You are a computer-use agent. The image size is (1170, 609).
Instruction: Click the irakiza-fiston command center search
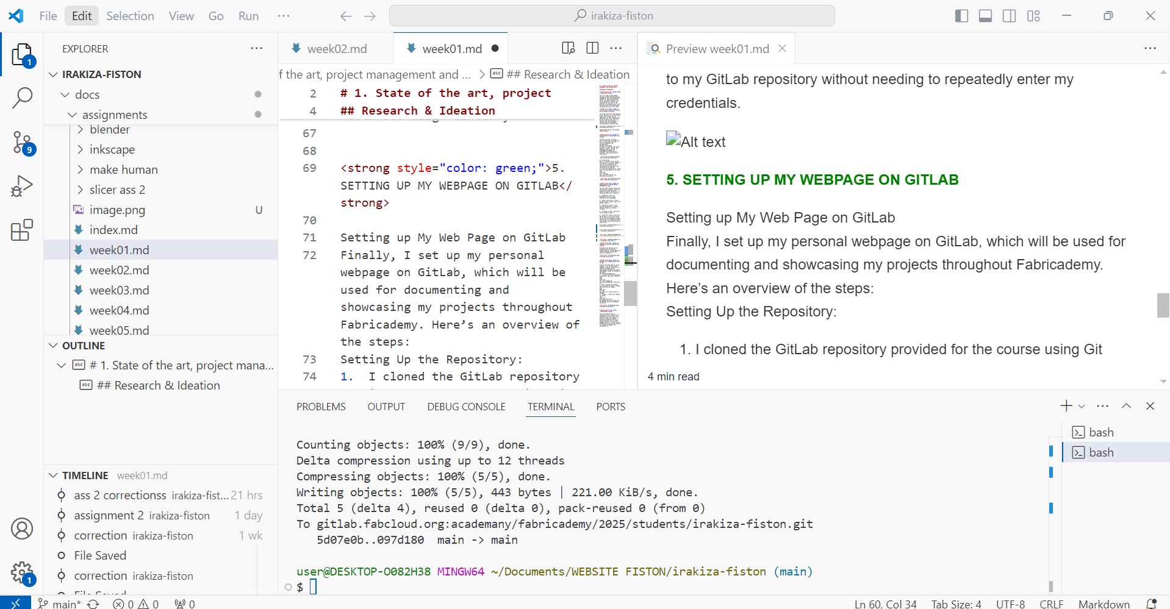(x=612, y=16)
